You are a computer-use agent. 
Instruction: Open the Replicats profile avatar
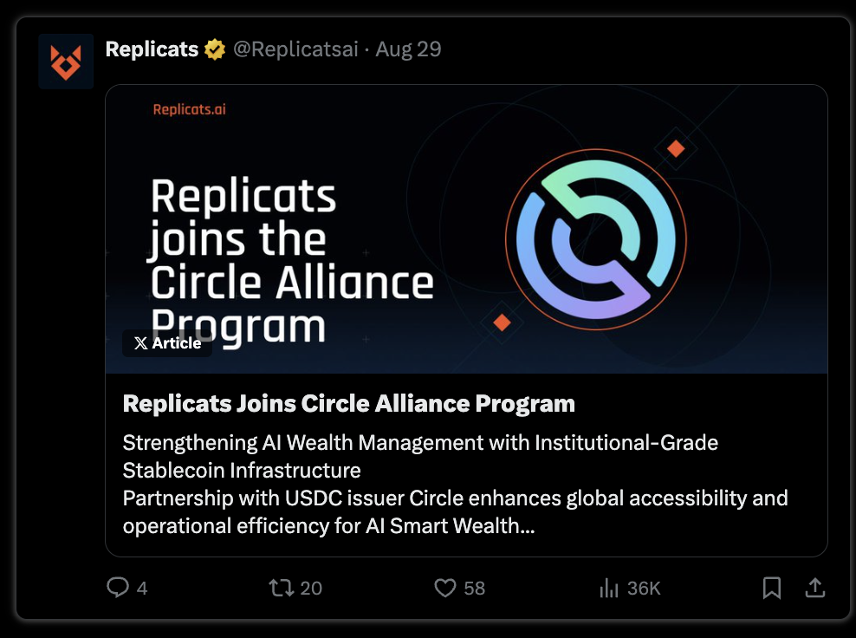click(x=66, y=62)
